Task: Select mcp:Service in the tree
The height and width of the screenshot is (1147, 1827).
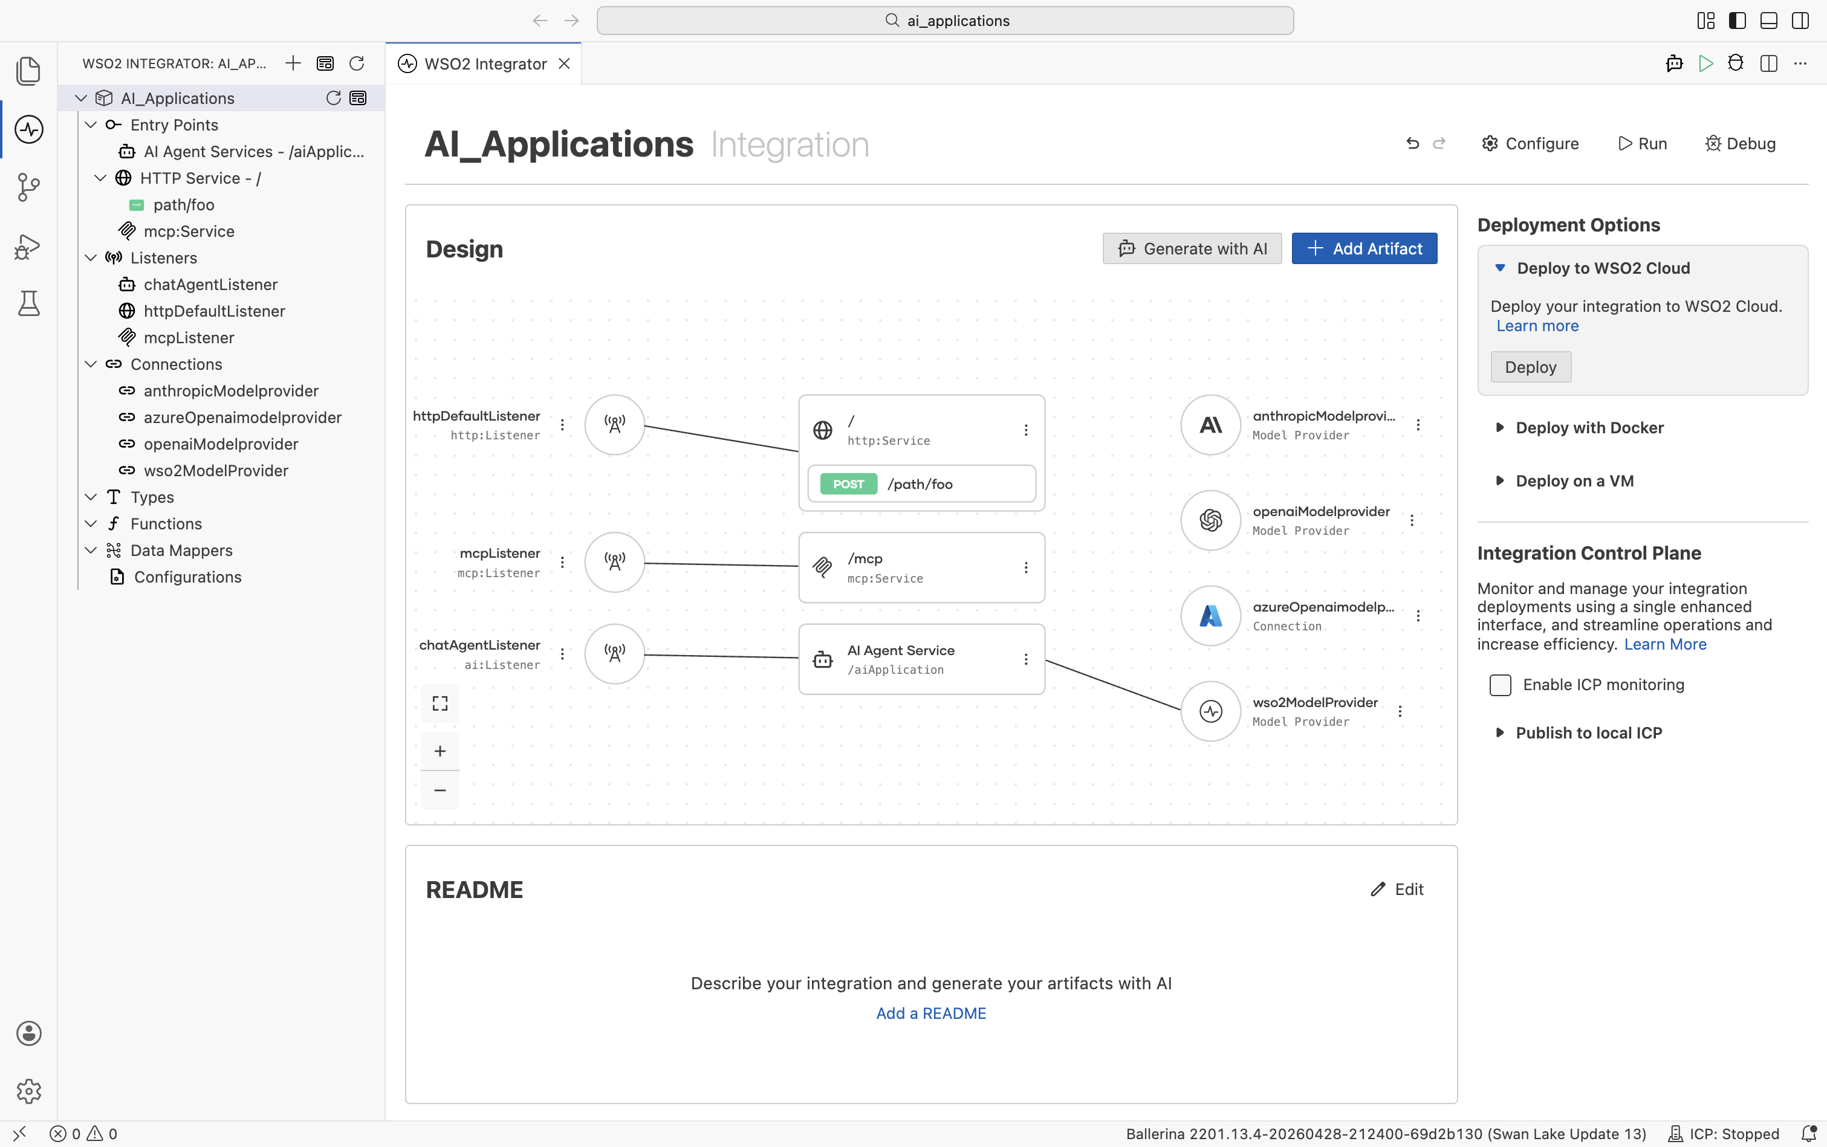Action: coord(189,231)
